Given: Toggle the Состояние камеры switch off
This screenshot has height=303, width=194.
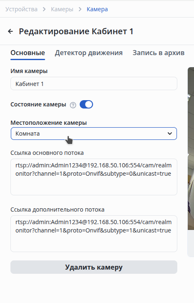Looking at the screenshot, I should click(86, 104).
